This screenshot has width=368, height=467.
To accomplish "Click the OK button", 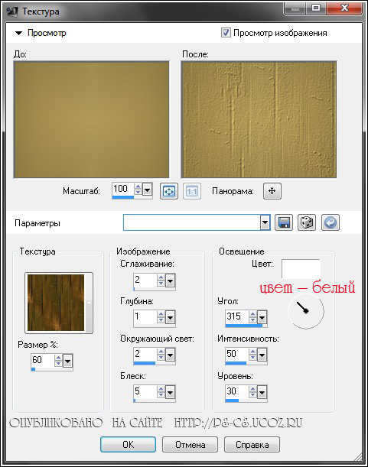I will (x=129, y=445).
